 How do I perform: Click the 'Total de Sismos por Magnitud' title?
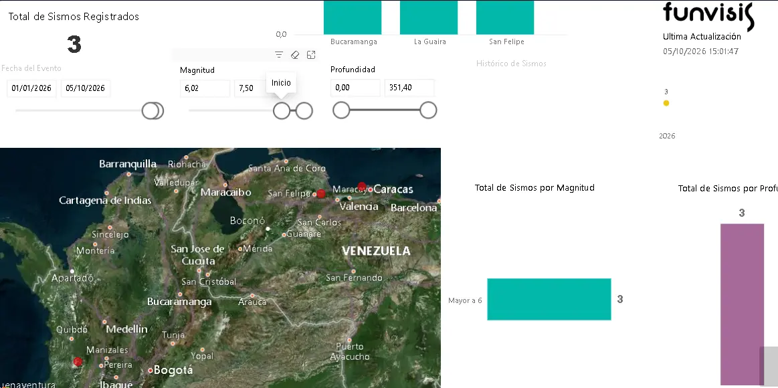534,187
